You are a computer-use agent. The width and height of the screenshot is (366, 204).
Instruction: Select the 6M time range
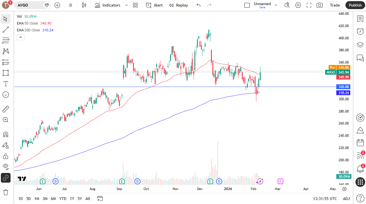(53, 199)
